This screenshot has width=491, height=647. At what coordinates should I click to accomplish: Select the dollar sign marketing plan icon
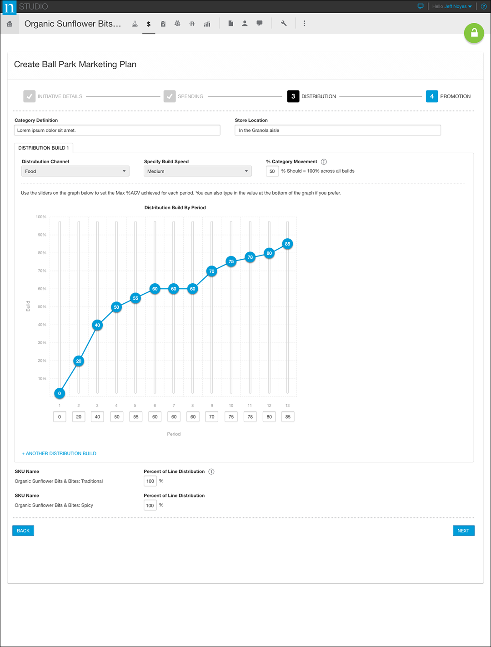[x=149, y=24]
